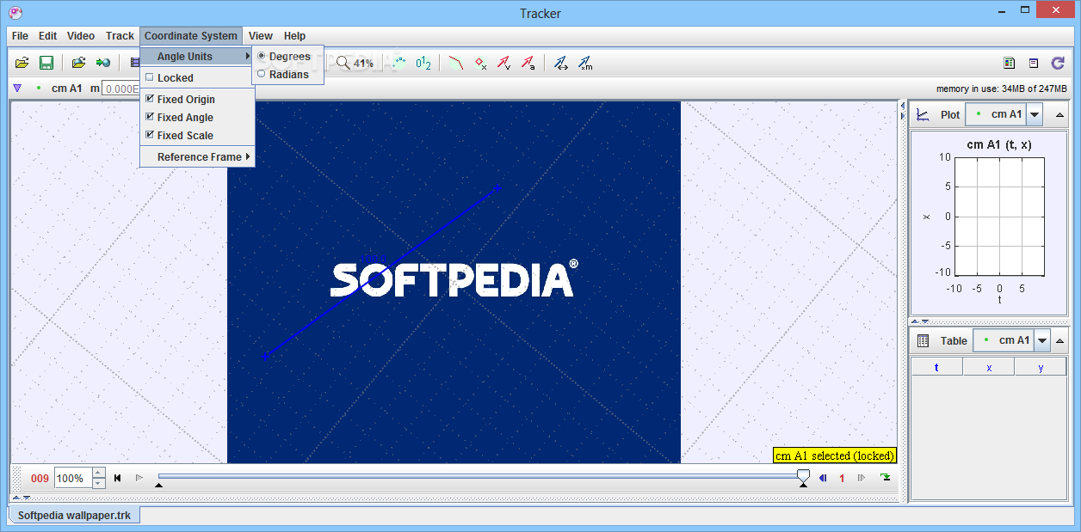Image resolution: width=1081 pixels, height=532 pixels.
Task: Click the Table view grid icon
Action: point(923,340)
